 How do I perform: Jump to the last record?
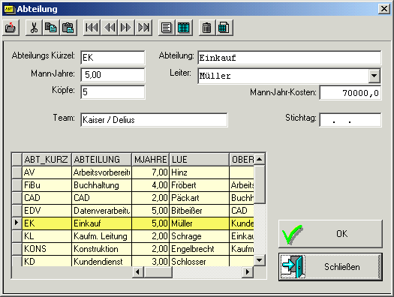point(143,28)
